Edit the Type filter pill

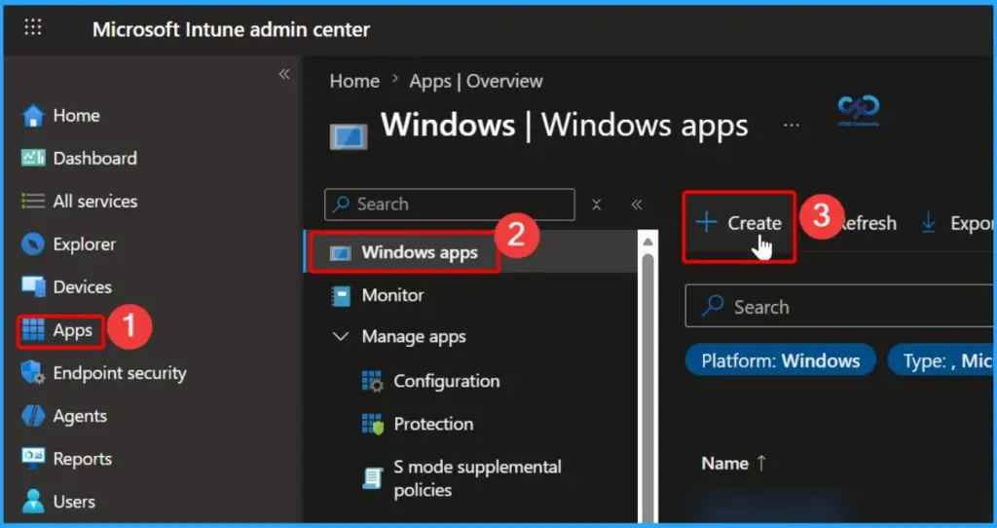[x=942, y=360]
